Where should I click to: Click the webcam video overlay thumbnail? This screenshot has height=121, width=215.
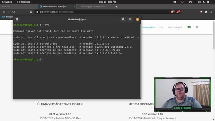click(x=182, y=94)
